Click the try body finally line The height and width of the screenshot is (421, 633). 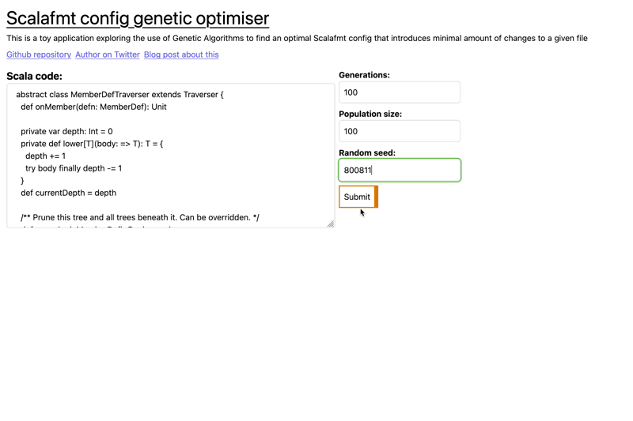click(73, 168)
